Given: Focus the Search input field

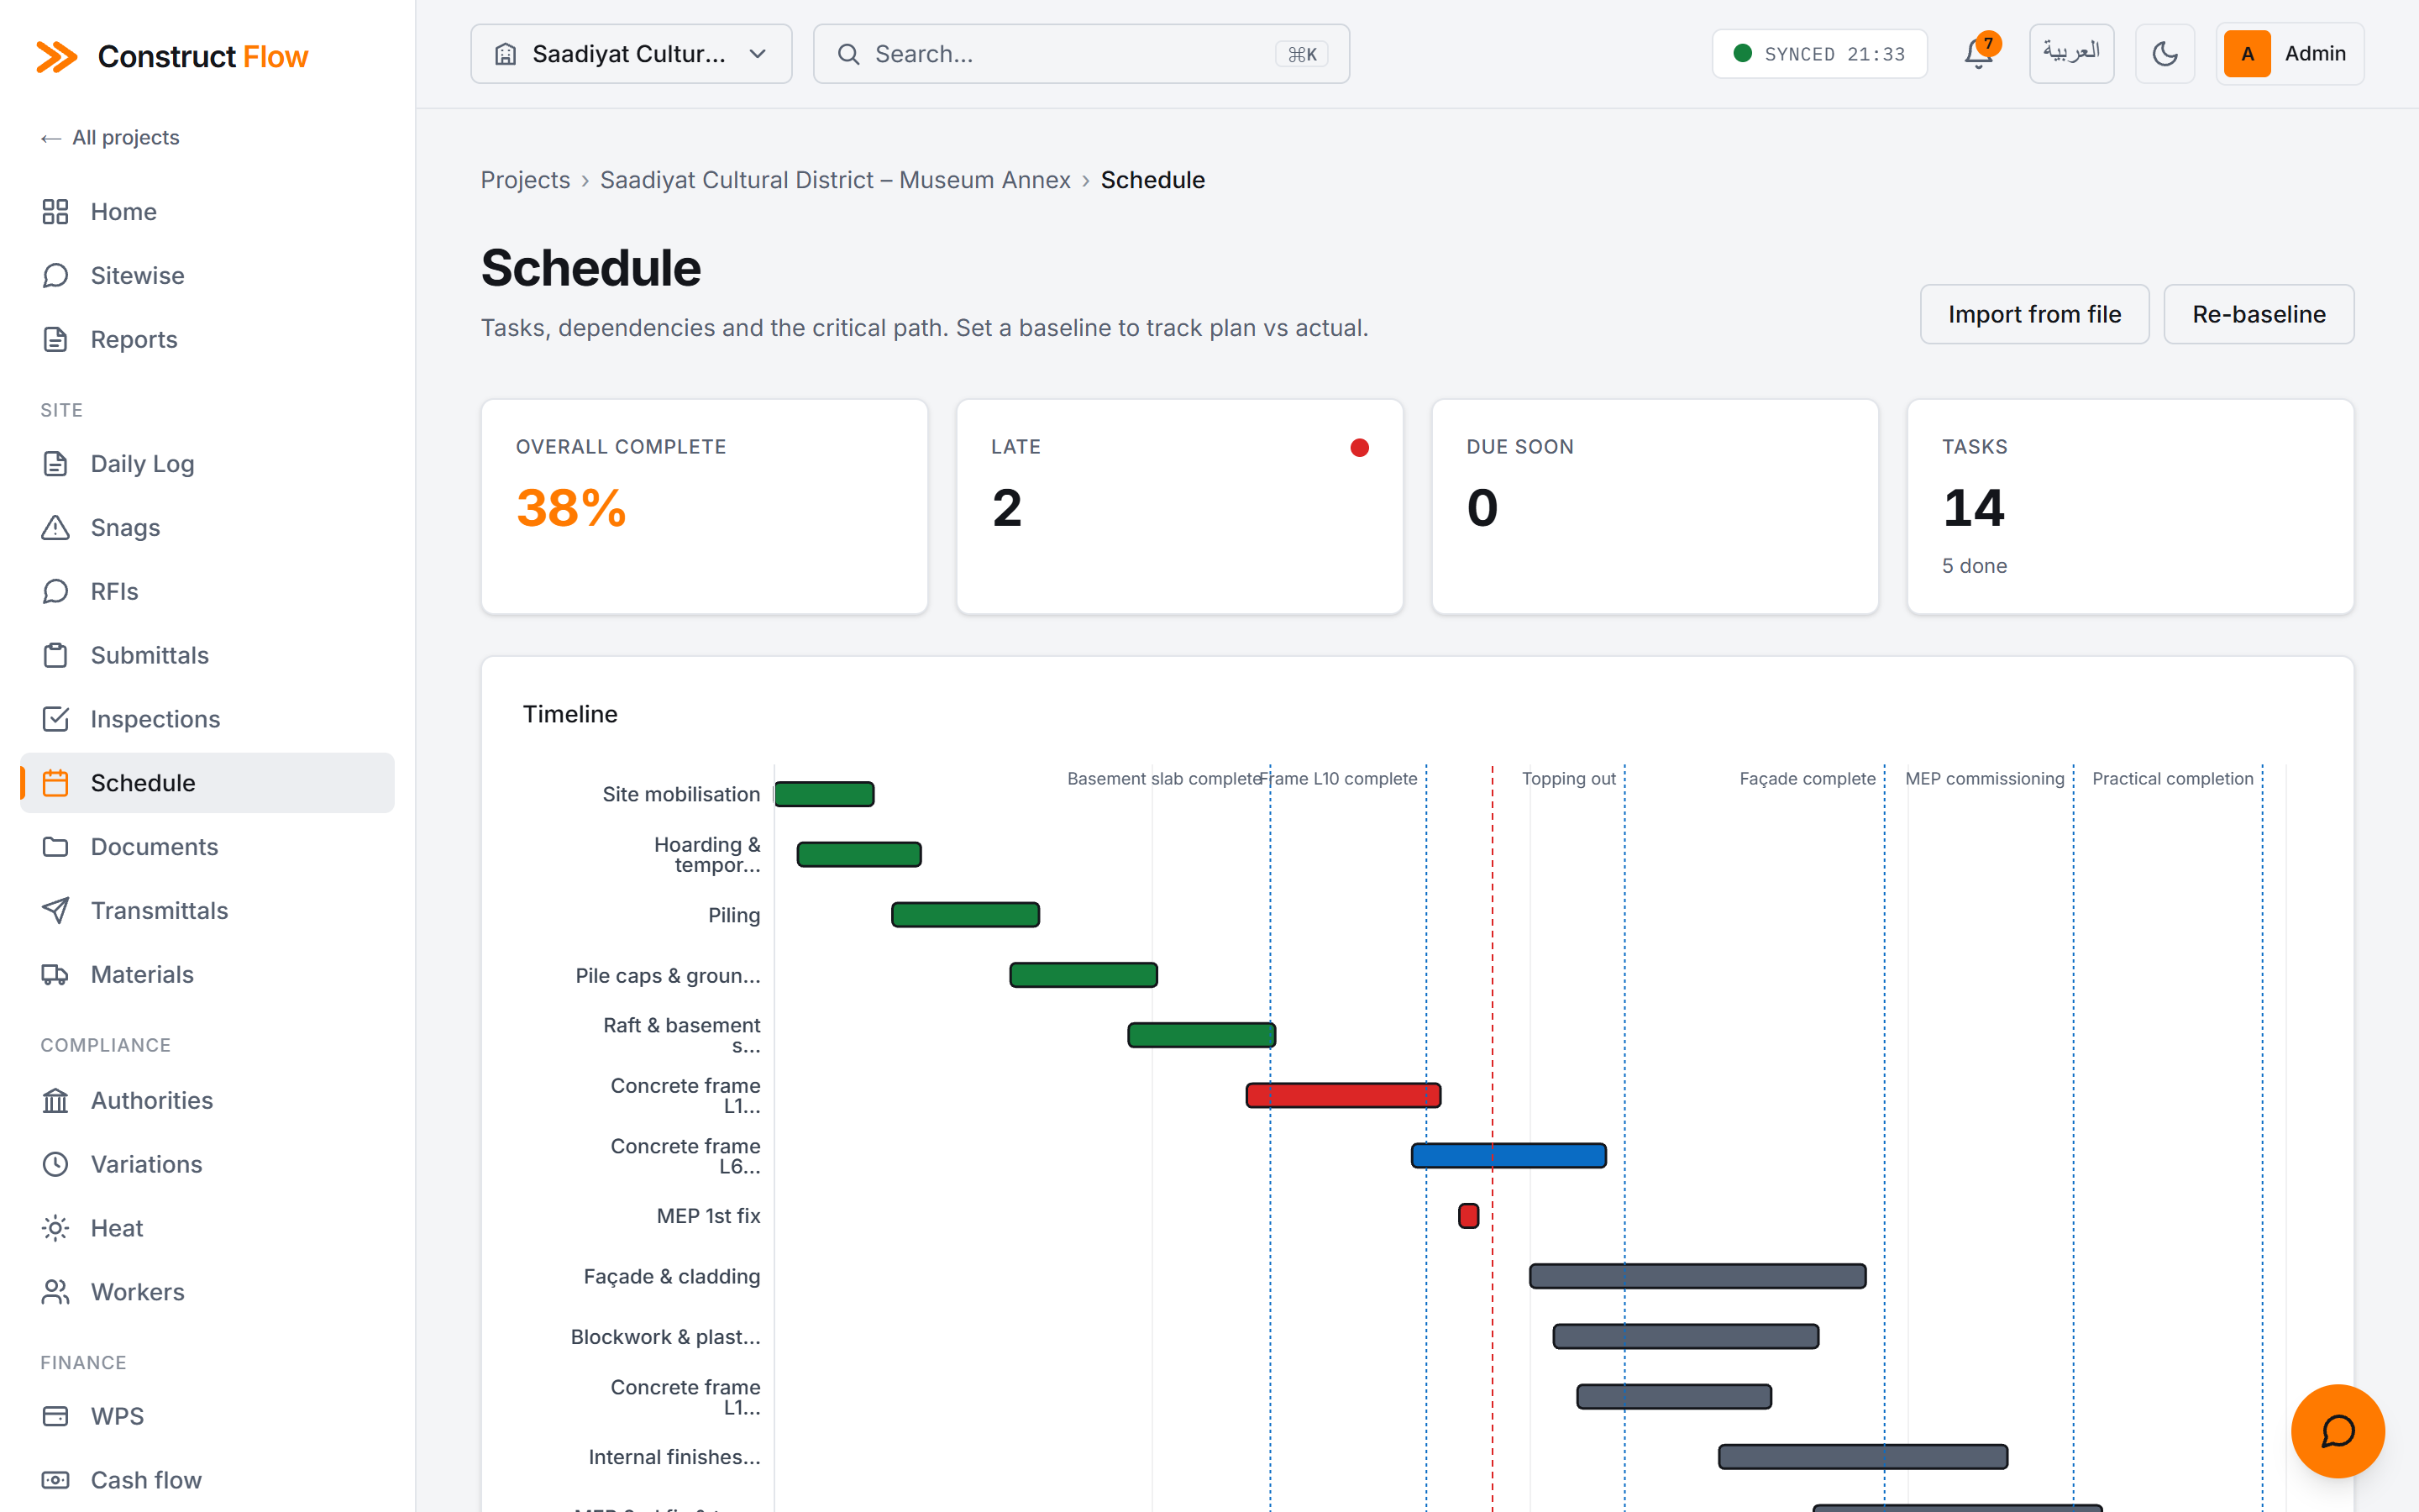Looking at the screenshot, I should tap(1082, 54).
